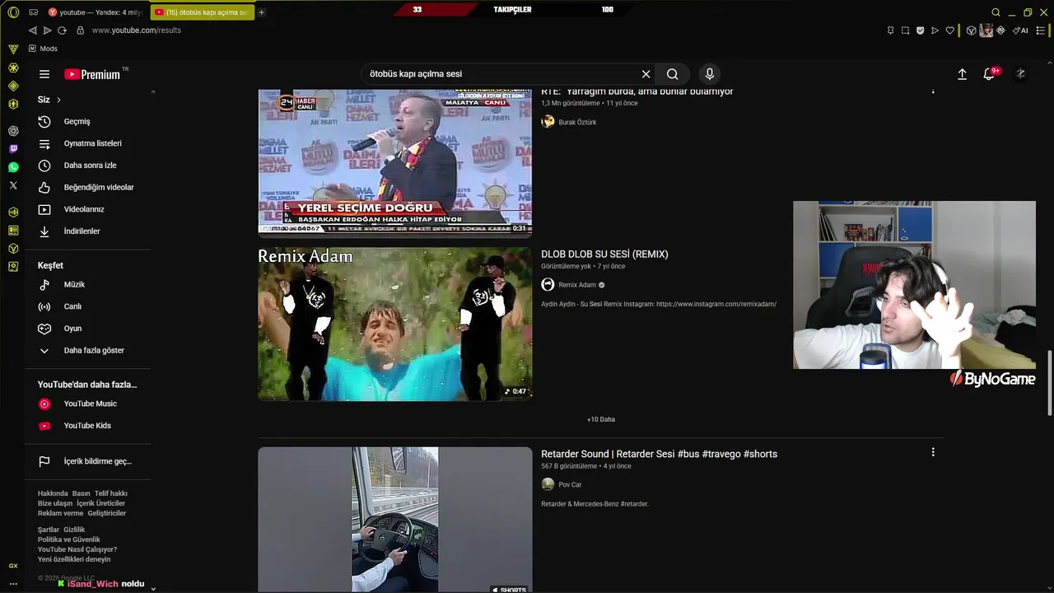Open YouTube Music link
Screen dimensions: 1054x593
[88, 404]
